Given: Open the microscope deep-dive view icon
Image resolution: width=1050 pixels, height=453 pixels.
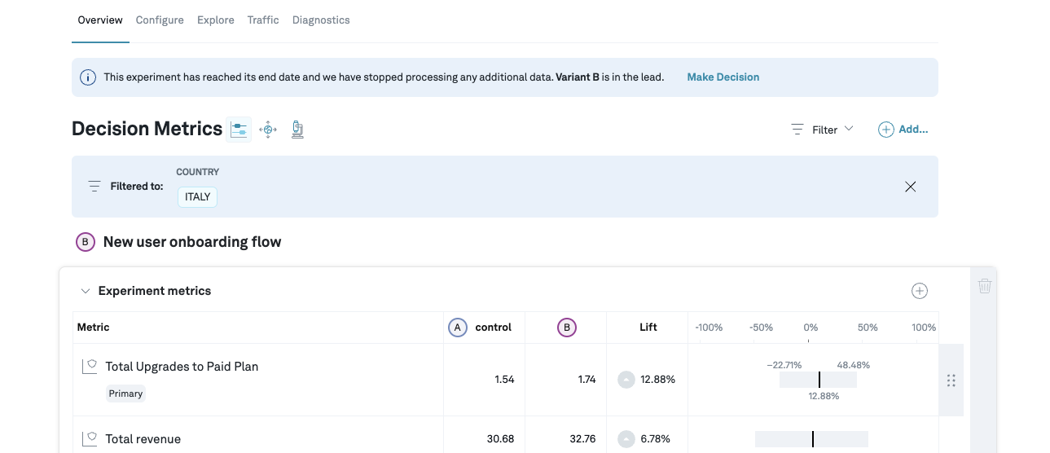Looking at the screenshot, I should click(x=297, y=130).
